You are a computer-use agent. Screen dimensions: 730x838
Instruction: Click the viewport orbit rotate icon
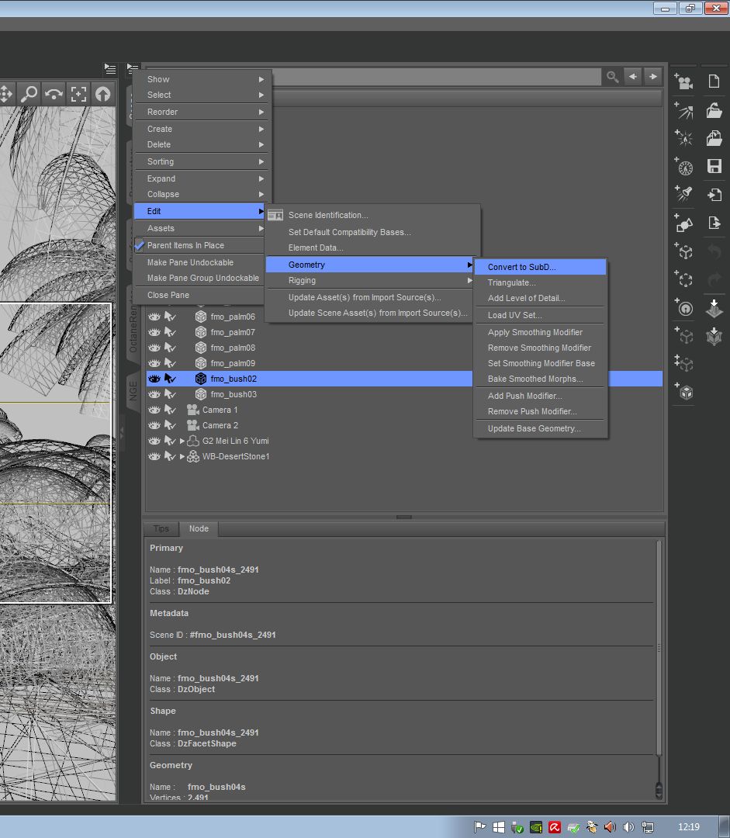click(54, 94)
